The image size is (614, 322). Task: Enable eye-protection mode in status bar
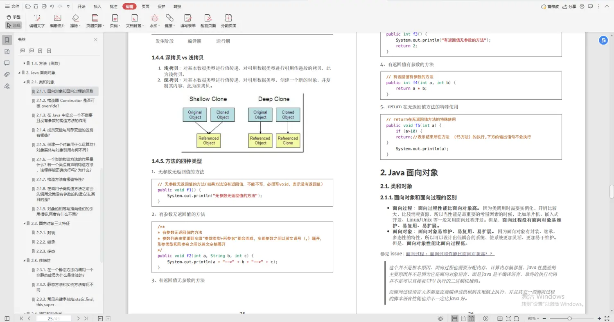[440, 318]
